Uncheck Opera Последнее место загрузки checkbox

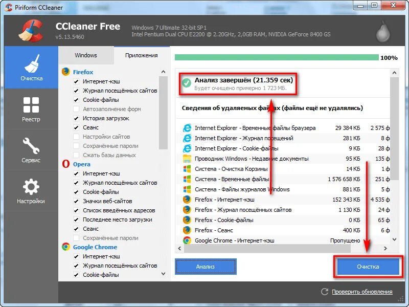(76, 220)
